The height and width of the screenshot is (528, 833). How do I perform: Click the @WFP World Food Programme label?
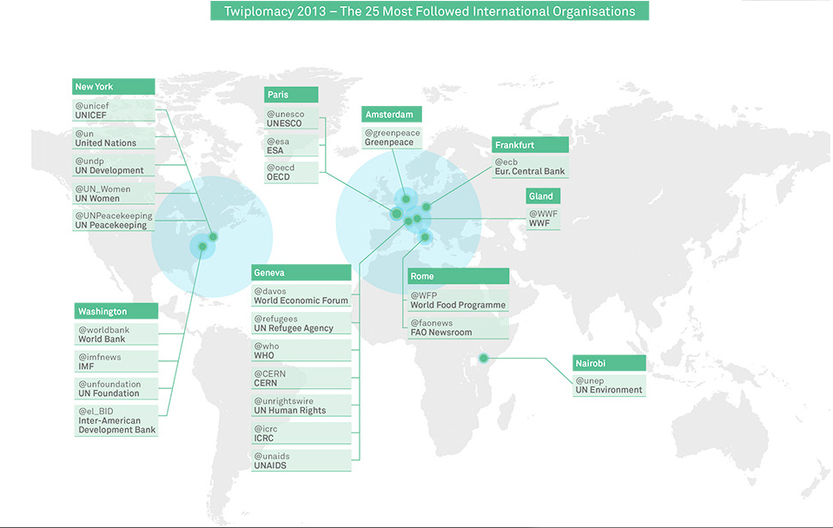tap(459, 300)
